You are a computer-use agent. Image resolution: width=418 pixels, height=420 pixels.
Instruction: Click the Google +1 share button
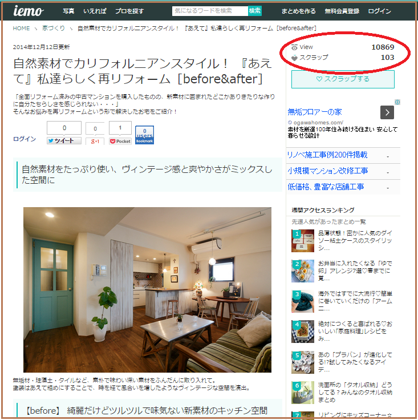coord(95,141)
